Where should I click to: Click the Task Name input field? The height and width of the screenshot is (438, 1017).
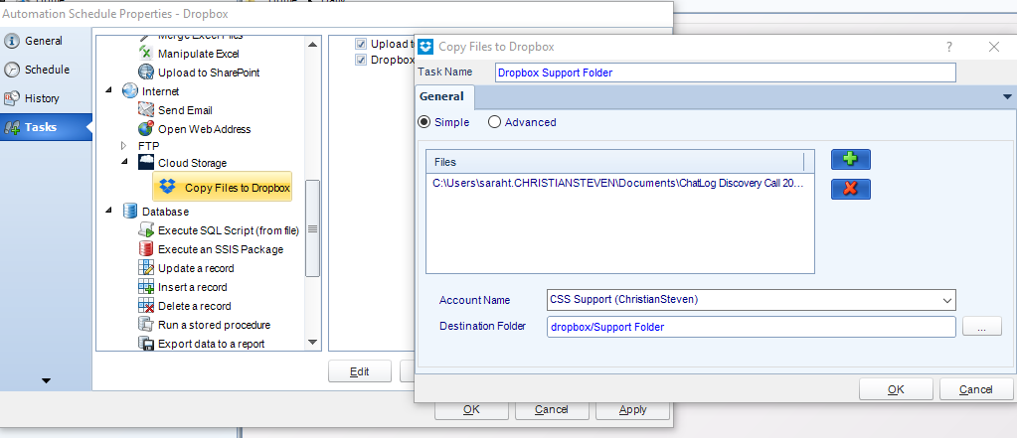[x=725, y=73]
